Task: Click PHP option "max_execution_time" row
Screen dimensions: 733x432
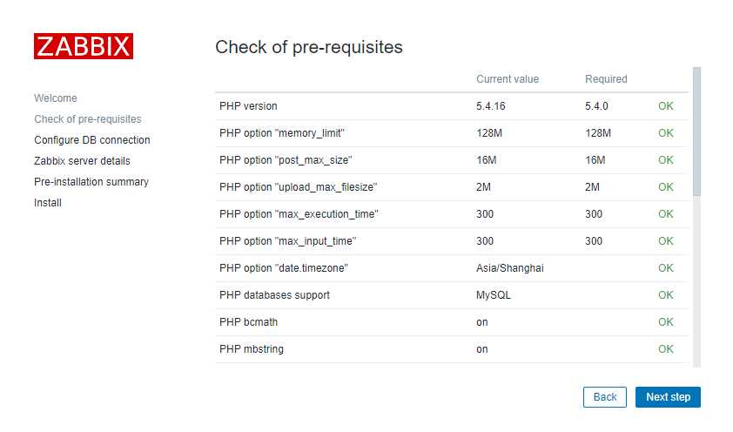Action: [x=452, y=214]
